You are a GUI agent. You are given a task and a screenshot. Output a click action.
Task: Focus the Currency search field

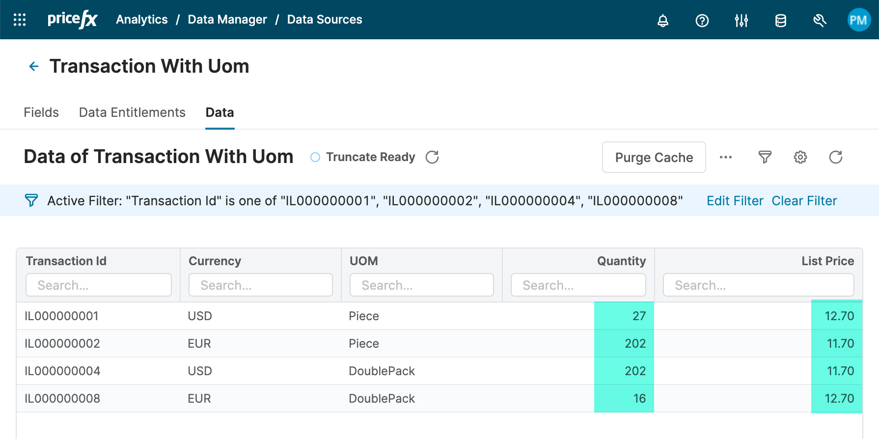[x=261, y=285]
